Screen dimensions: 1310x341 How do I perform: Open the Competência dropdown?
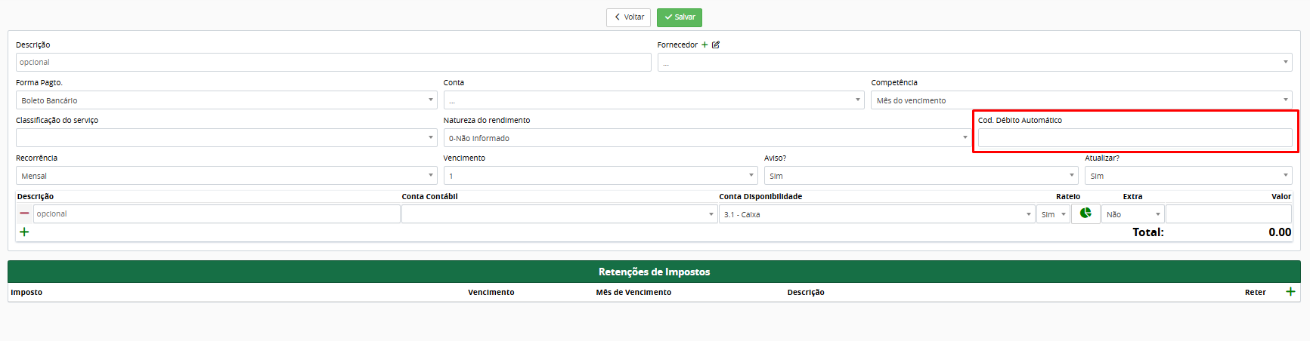tap(1081, 100)
